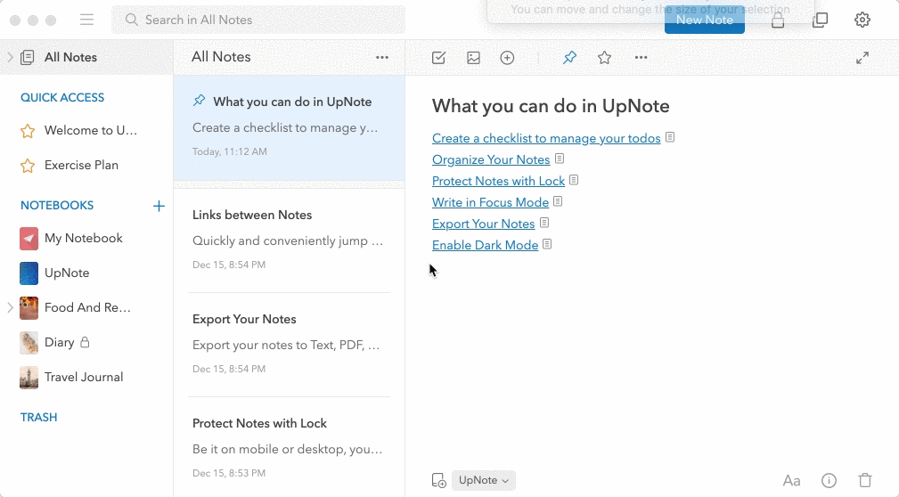Screen dimensions: 899x497
Task: Click the Travel Journal cover thumbnail
Action: click(x=29, y=377)
